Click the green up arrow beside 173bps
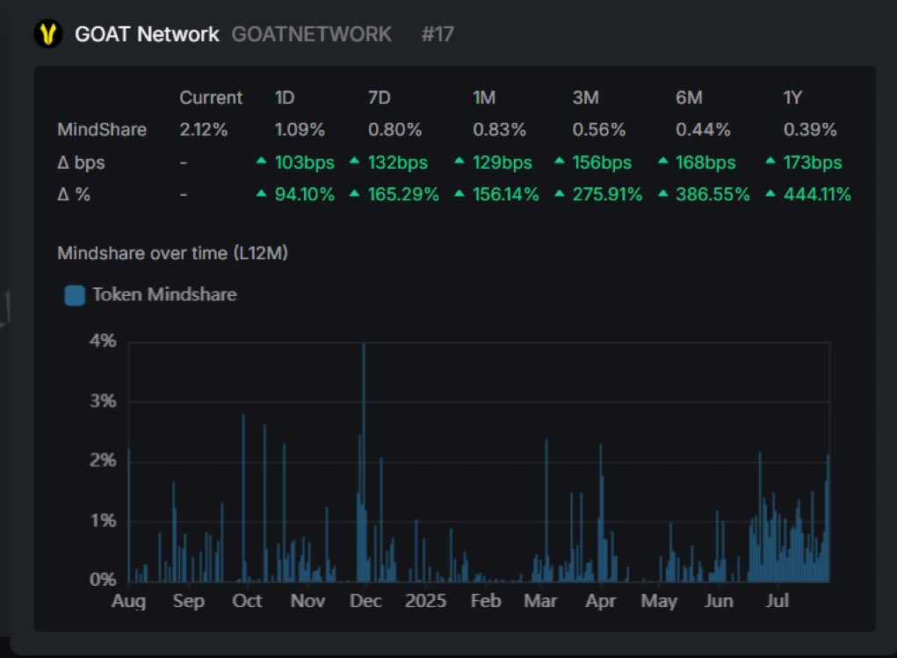Image resolution: width=897 pixels, height=658 pixels. [x=770, y=161]
